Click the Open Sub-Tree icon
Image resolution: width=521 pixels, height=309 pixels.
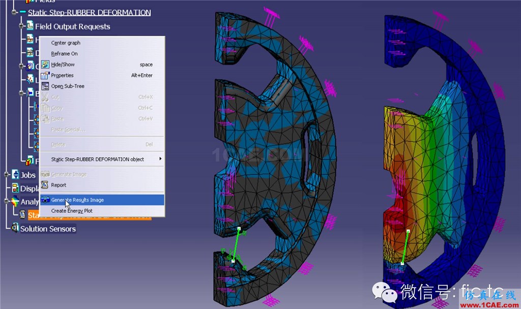tap(45, 86)
